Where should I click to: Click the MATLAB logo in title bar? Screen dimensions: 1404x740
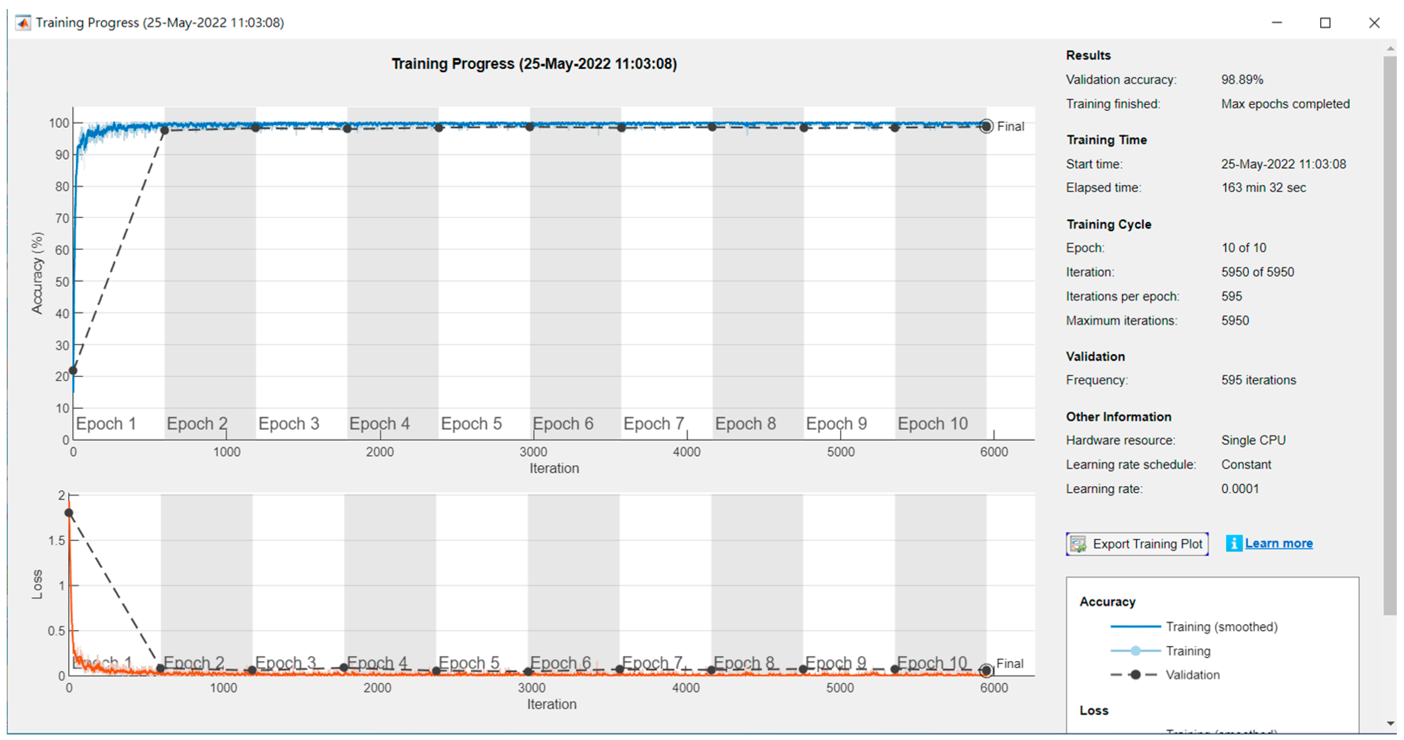pos(23,23)
